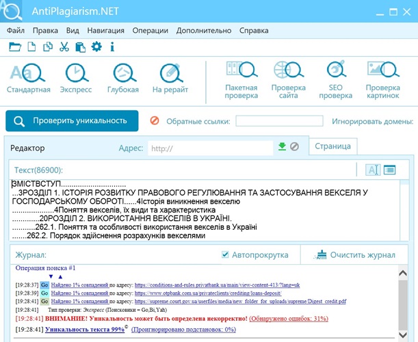Viewport: 418px width, 342px height.
Task: Click the line "20РОЗДІЛ 2. ВИКОРИСТАННЯ ВЕКСЕЛІВ В УКРАЇНІ"
Action: (x=122, y=219)
